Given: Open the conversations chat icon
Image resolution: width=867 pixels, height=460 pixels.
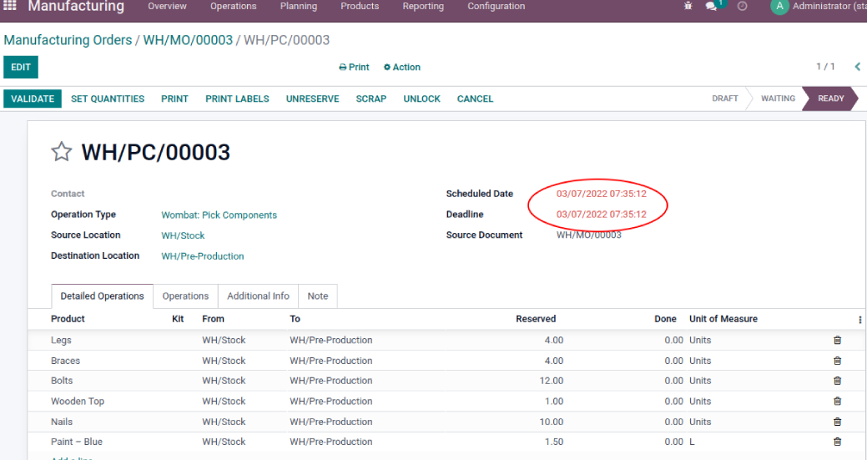Looking at the screenshot, I should coord(711,6).
